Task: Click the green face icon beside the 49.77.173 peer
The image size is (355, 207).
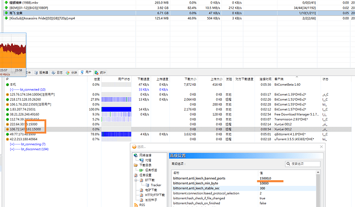Action: click(x=7, y=134)
